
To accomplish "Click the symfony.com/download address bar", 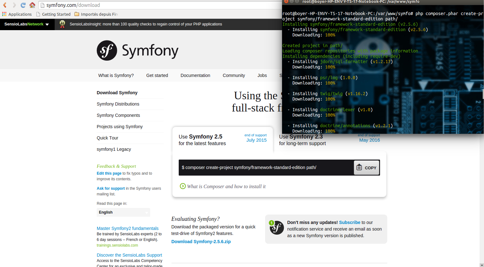I will point(160,5).
